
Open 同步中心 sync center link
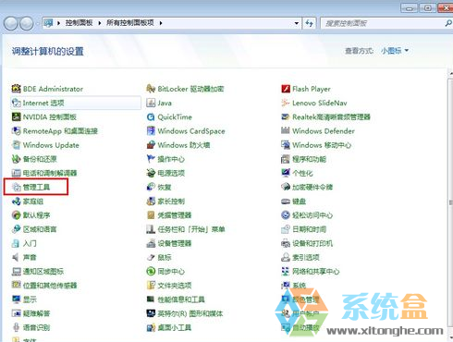coord(171,272)
